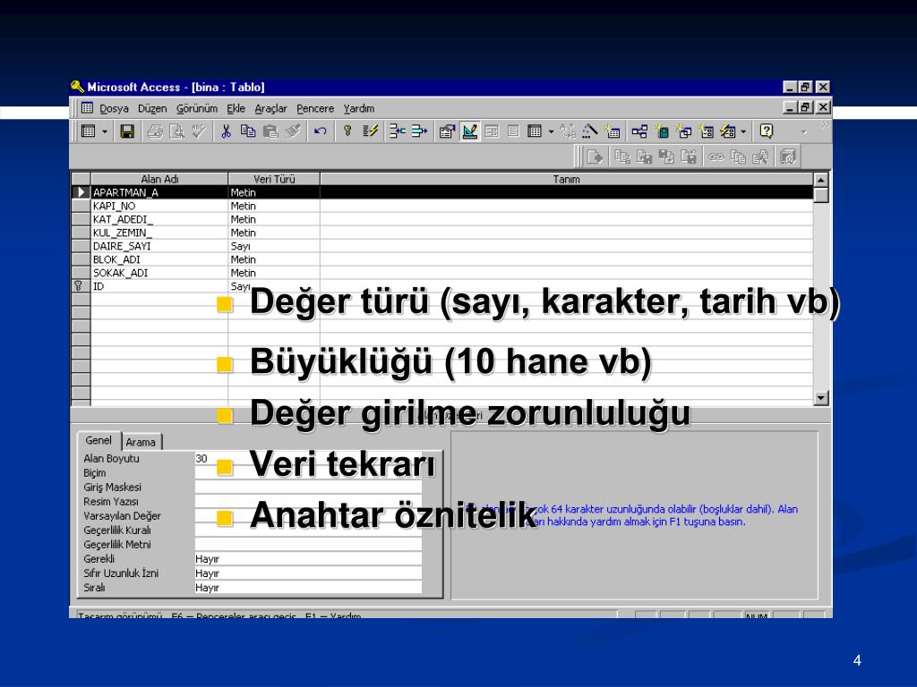Open the Relationships diagram icon
This screenshot has height=687, width=917.
click(639, 131)
